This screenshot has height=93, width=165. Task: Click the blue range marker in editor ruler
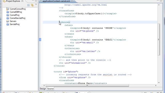[40, 40]
